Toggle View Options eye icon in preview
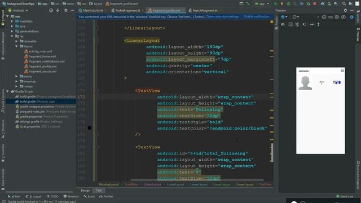The height and width of the screenshot is (203, 361). click(x=283, y=24)
